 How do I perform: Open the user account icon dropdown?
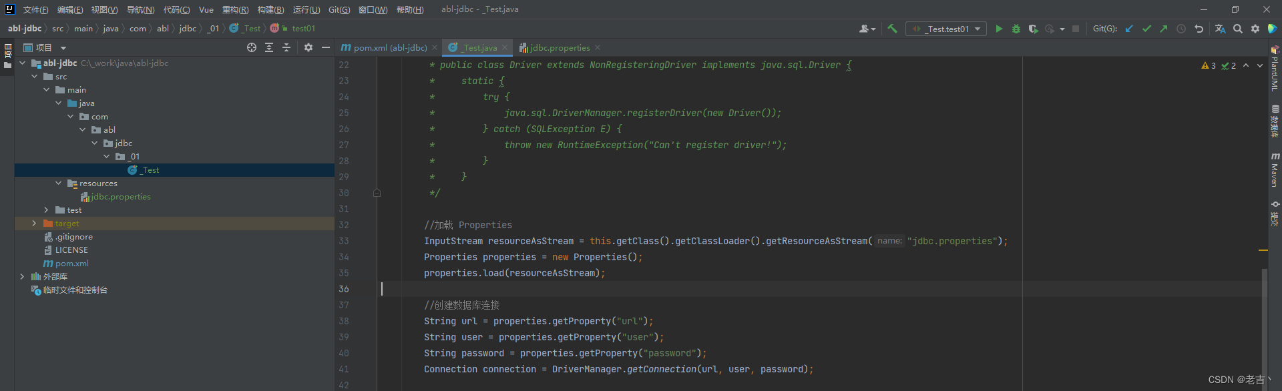click(x=867, y=29)
